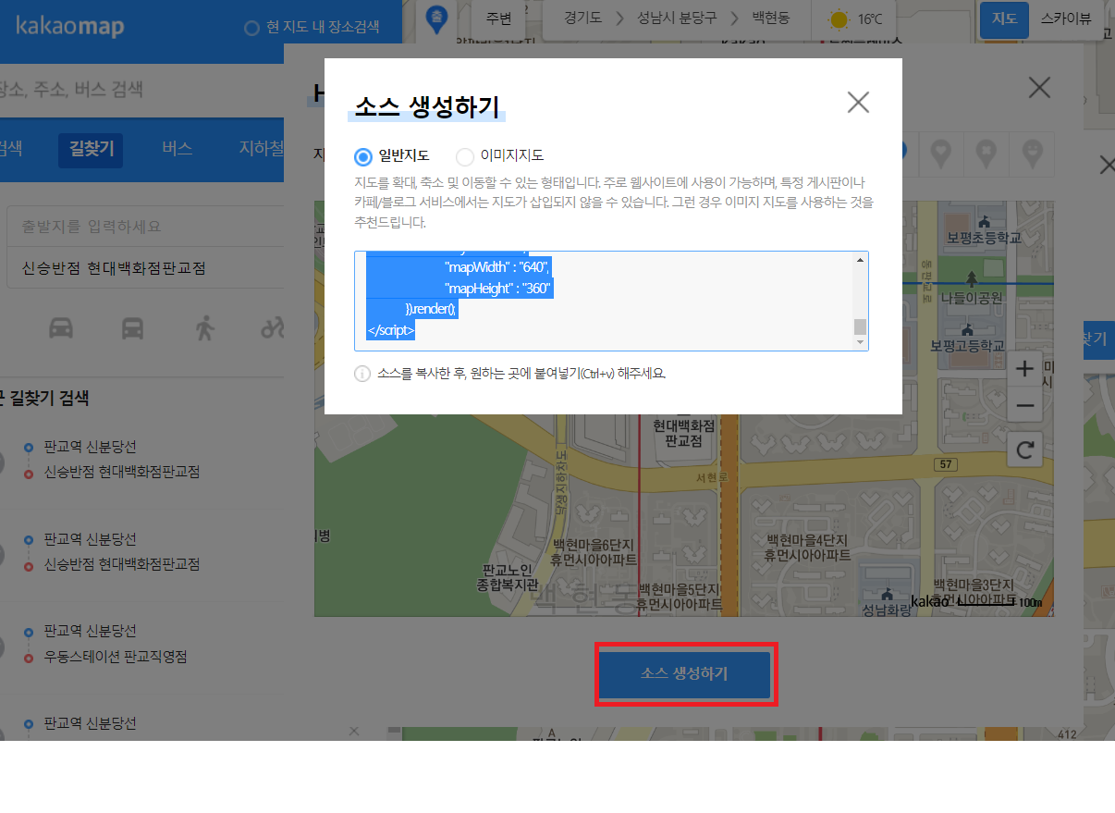Click the 길찾기 검색 history heading

pos(49,399)
